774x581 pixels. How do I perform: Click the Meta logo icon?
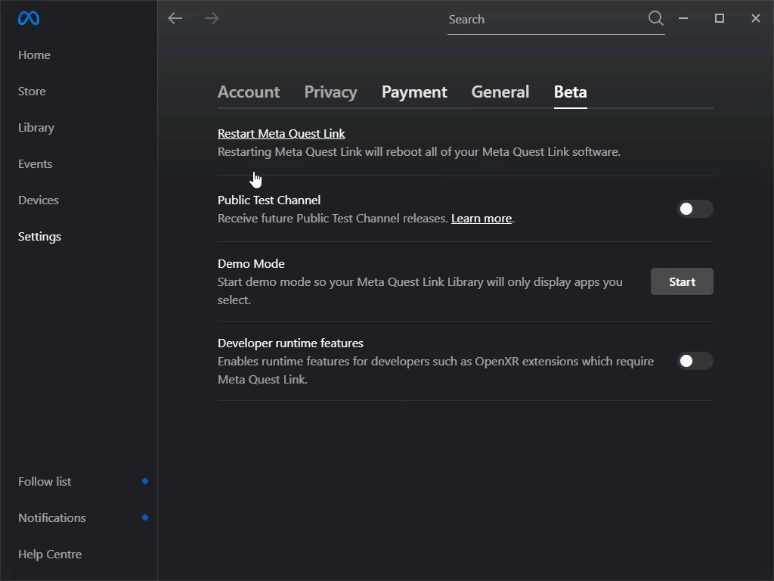pos(29,18)
